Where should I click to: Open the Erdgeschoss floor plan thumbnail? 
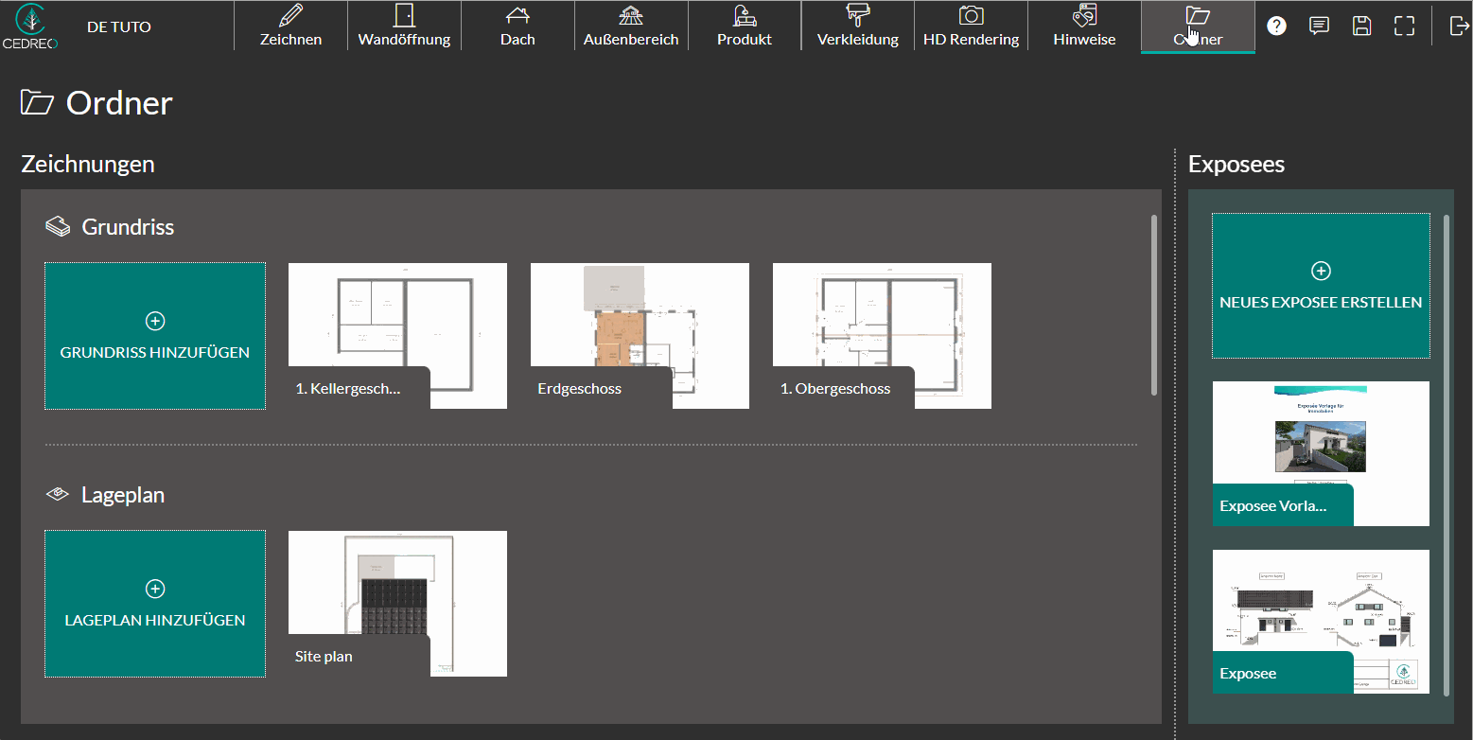[640, 335]
